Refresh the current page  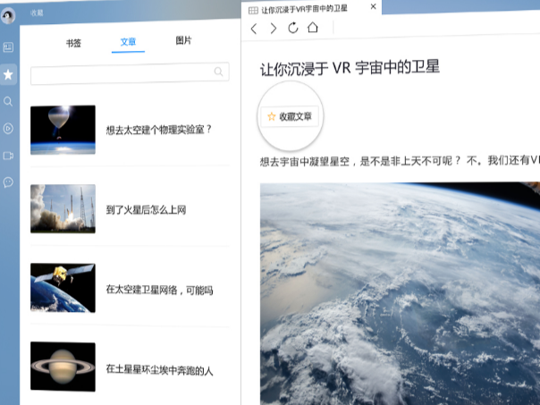click(x=293, y=28)
